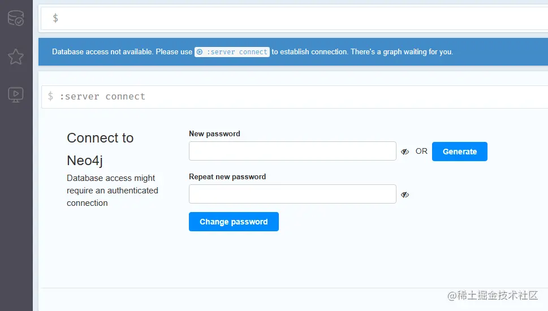Click the "Repeat new password" field label
This screenshot has height=311, width=548.
227,177
